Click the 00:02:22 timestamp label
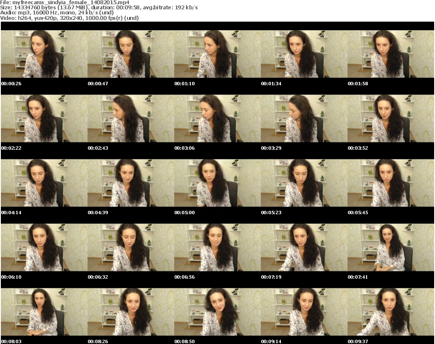435x344 pixels. coord(11,148)
